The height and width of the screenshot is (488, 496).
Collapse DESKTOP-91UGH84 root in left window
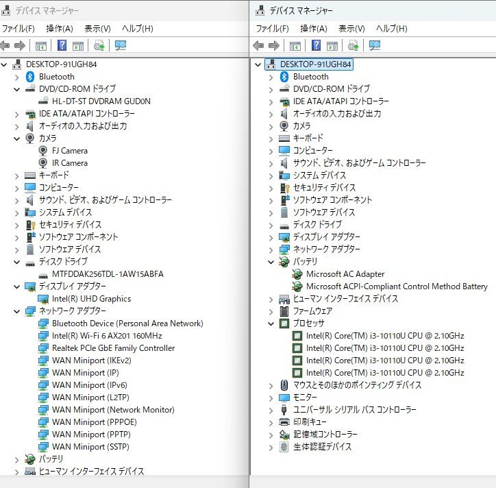(x=4, y=65)
